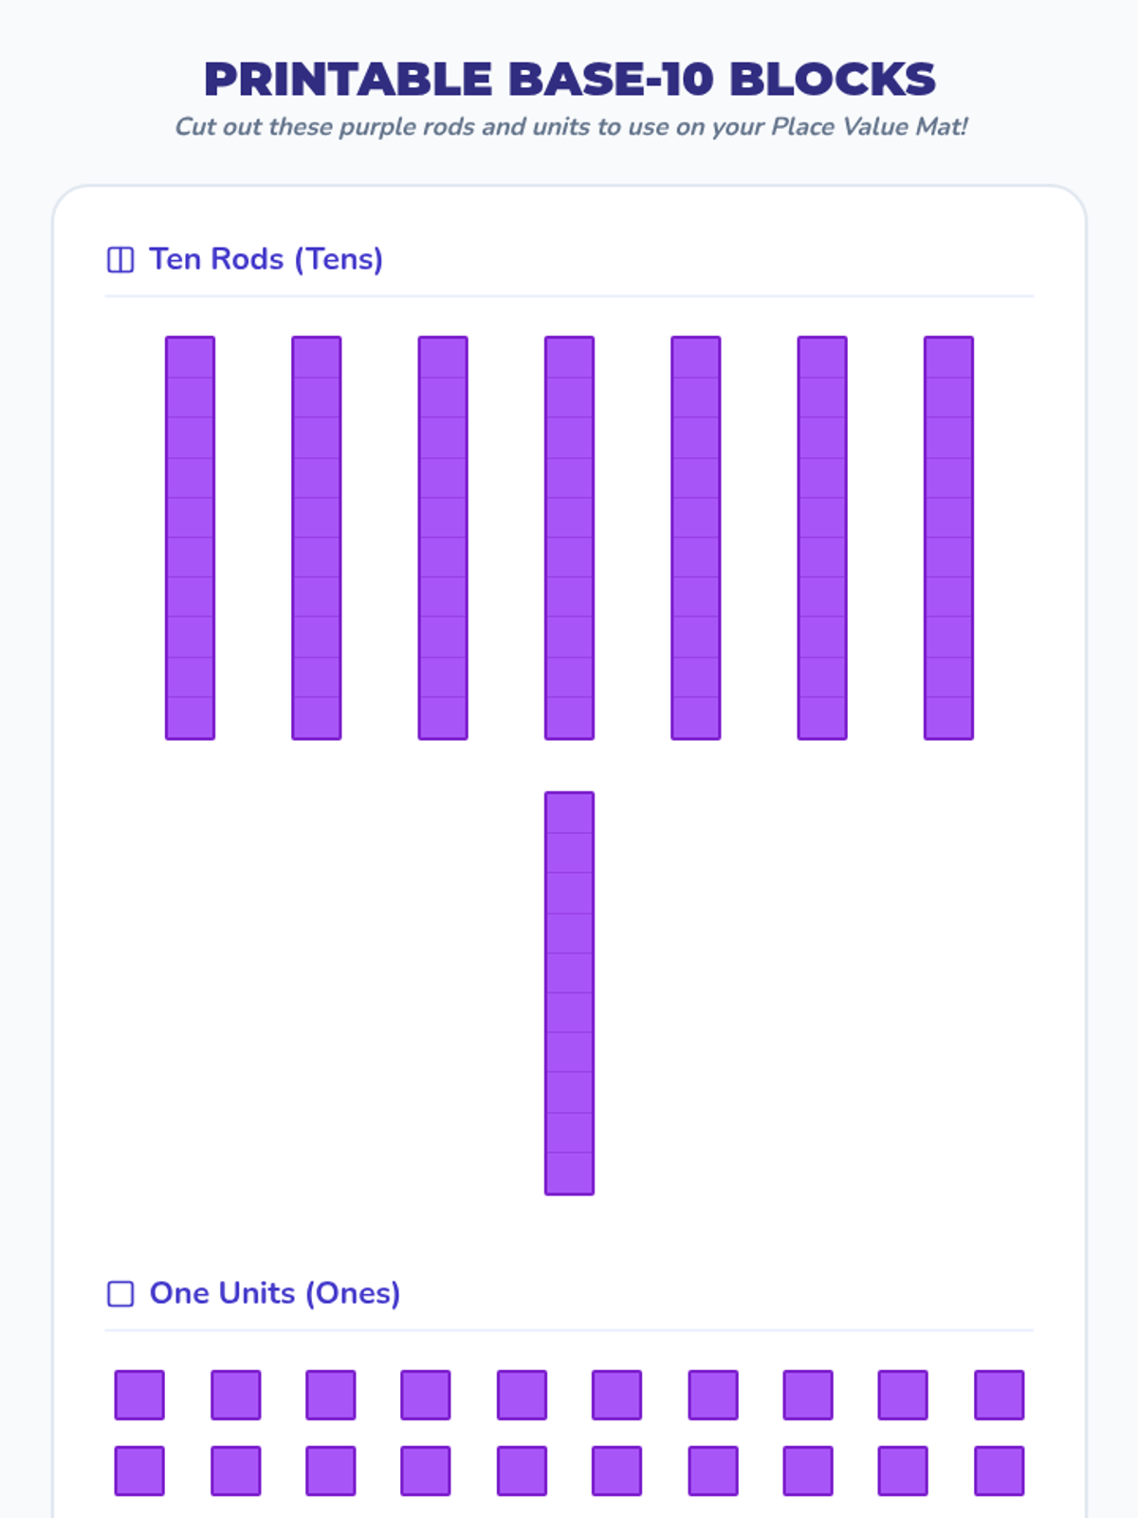Click the 'Ten Rods (Tens)' section heading
Viewport: 1138px width, 1518px height.
[266, 259]
